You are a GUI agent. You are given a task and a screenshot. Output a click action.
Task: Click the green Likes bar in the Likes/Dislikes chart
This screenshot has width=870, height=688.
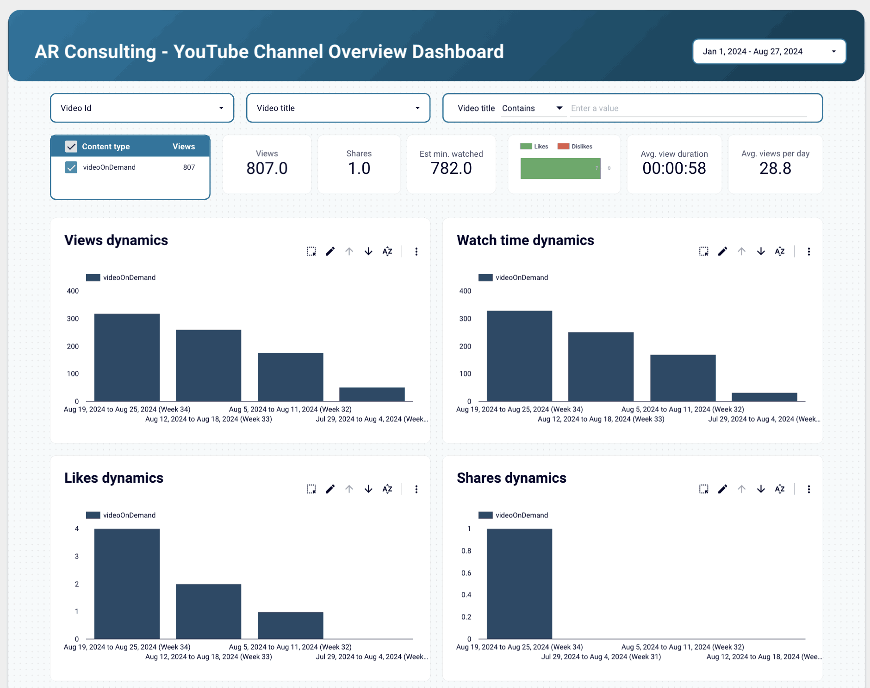[559, 168]
